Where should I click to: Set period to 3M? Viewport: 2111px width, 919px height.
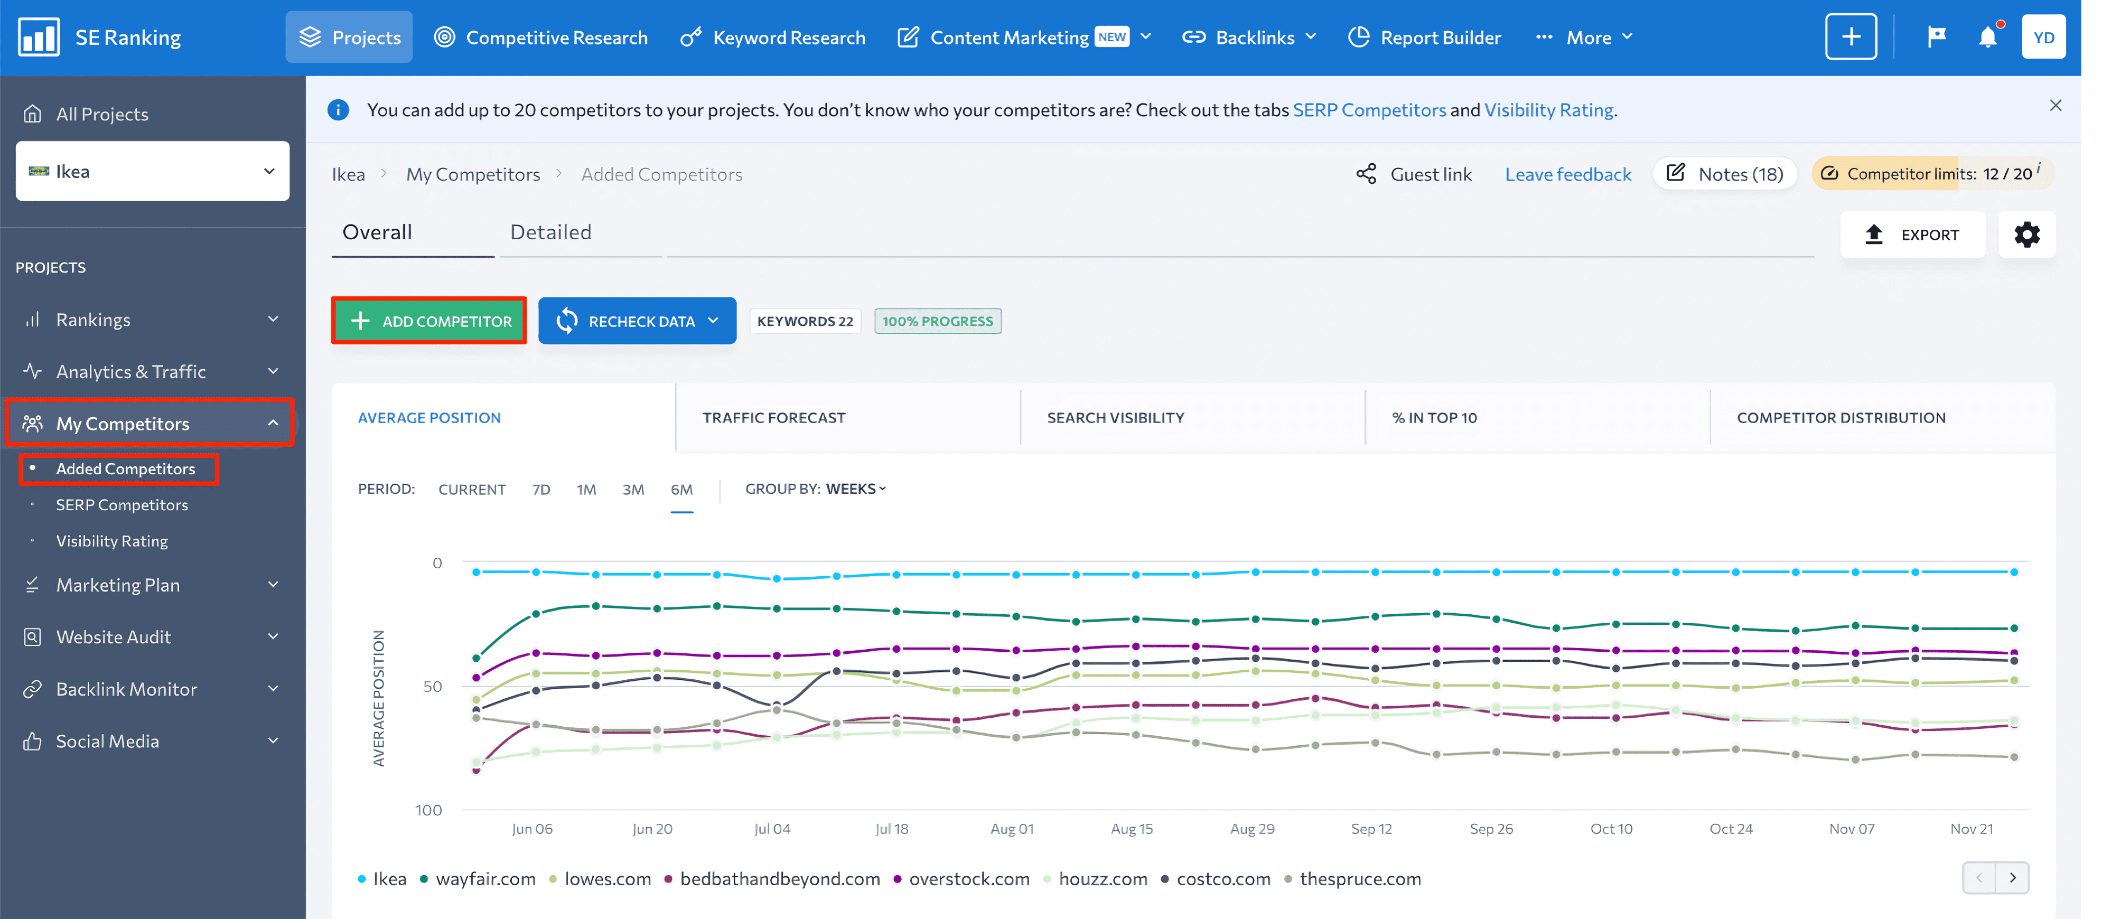click(633, 490)
